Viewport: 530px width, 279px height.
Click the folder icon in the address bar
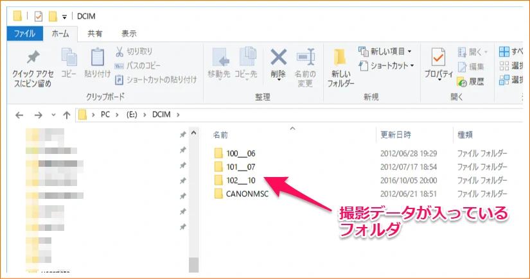(83, 115)
